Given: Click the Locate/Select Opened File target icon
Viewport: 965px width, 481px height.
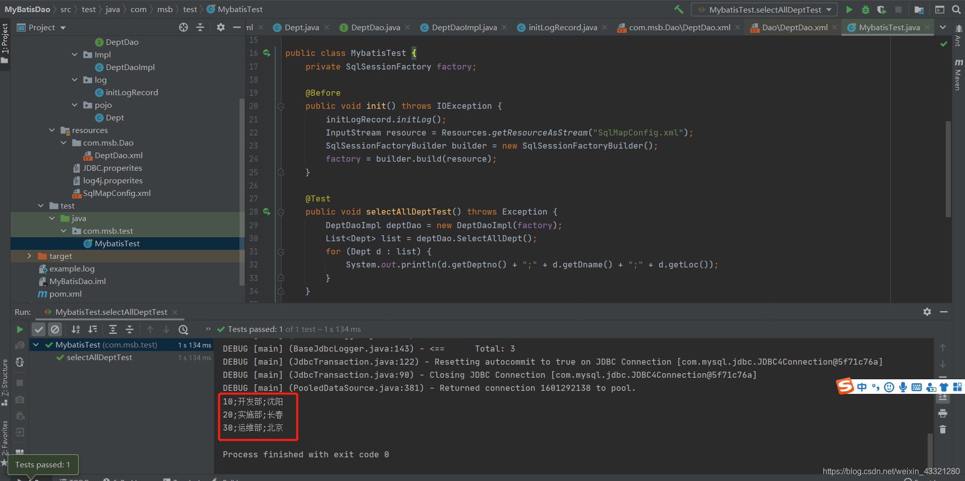Looking at the screenshot, I should [184, 27].
